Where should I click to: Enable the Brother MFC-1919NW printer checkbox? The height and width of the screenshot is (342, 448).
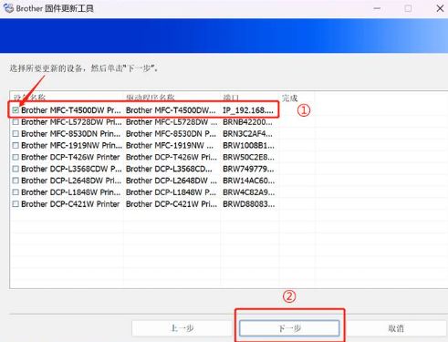tap(16, 145)
